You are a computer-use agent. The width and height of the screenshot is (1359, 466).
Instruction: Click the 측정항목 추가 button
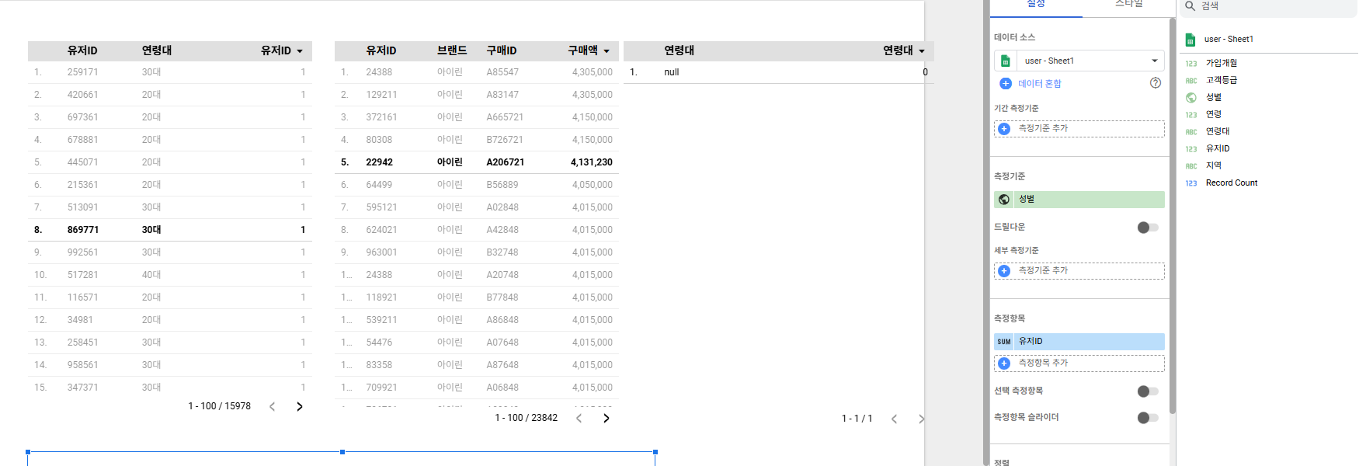tap(1079, 363)
